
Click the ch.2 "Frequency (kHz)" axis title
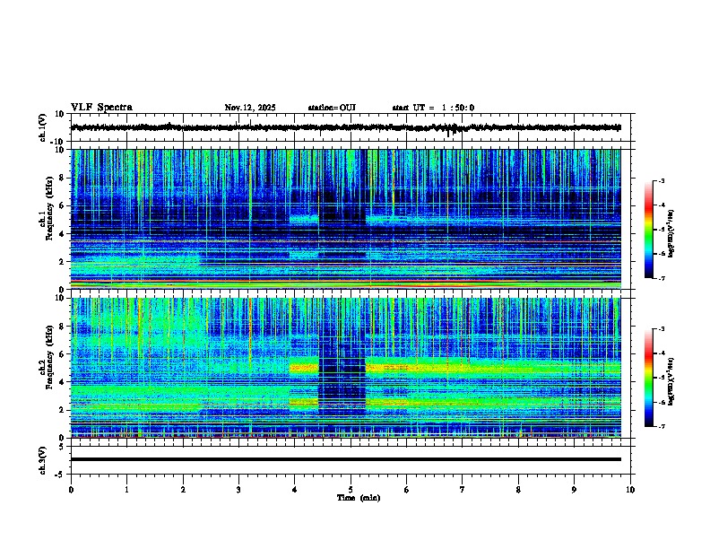(49, 357)
